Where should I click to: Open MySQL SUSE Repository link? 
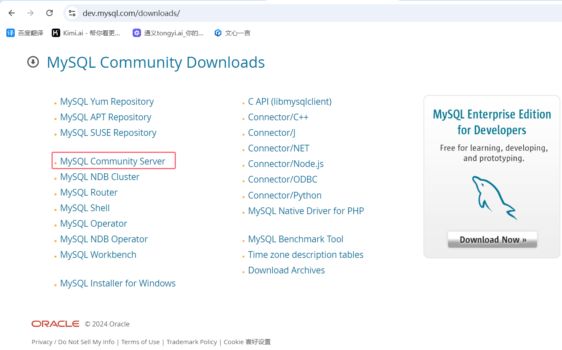point(108,133)
